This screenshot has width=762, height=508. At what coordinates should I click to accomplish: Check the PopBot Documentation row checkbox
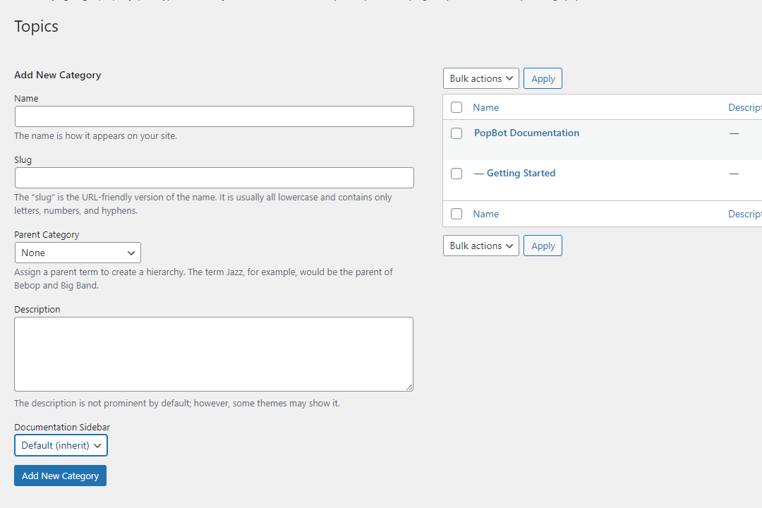coord(456,133)
